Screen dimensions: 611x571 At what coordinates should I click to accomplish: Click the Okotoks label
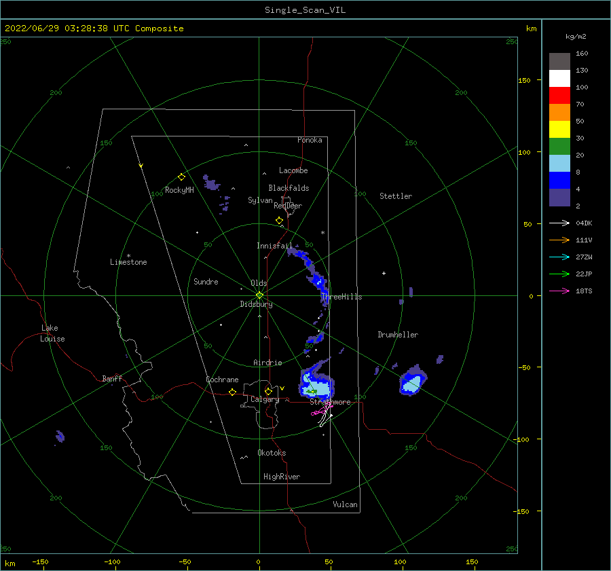[x=272, y=453]
